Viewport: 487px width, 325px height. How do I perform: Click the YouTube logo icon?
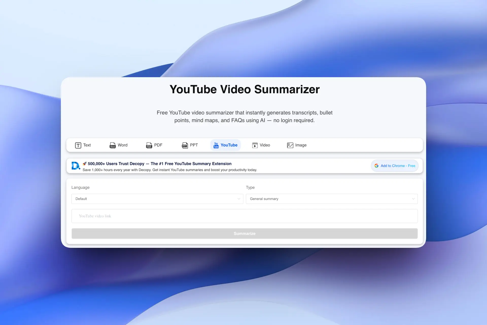click(216, 145)
